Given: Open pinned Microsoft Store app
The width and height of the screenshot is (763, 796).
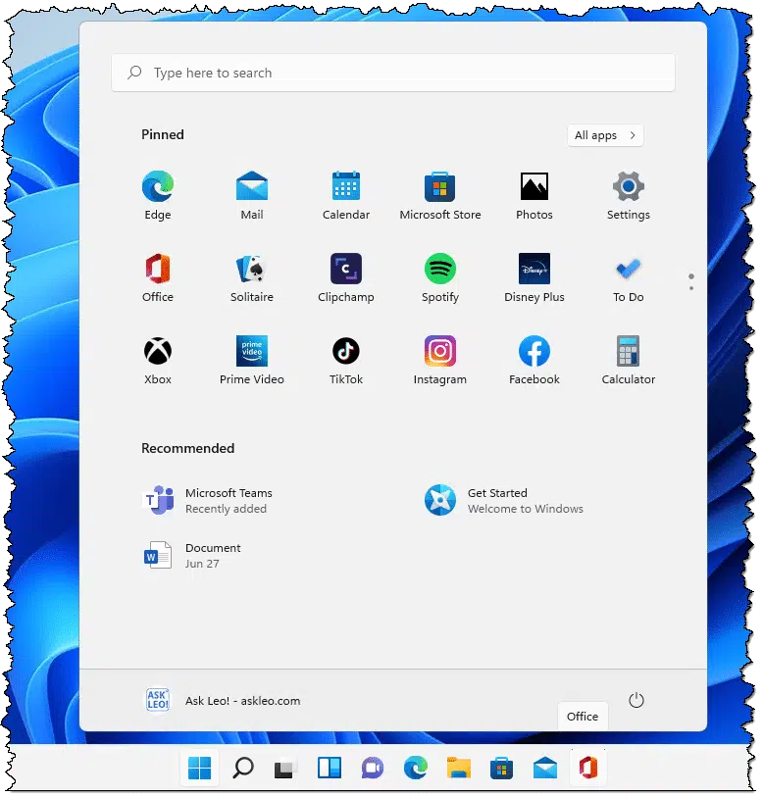Looking at the screenshot, I should tap(440, 195).
